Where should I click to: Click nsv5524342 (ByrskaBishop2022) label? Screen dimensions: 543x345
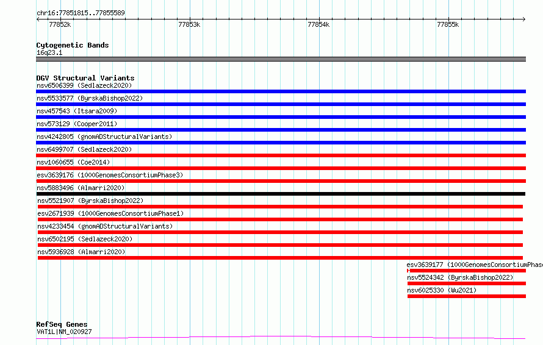pos(460,277)
